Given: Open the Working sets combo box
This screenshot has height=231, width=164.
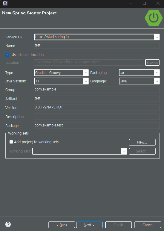Looking at the screenshot, I should coord(79,151).
